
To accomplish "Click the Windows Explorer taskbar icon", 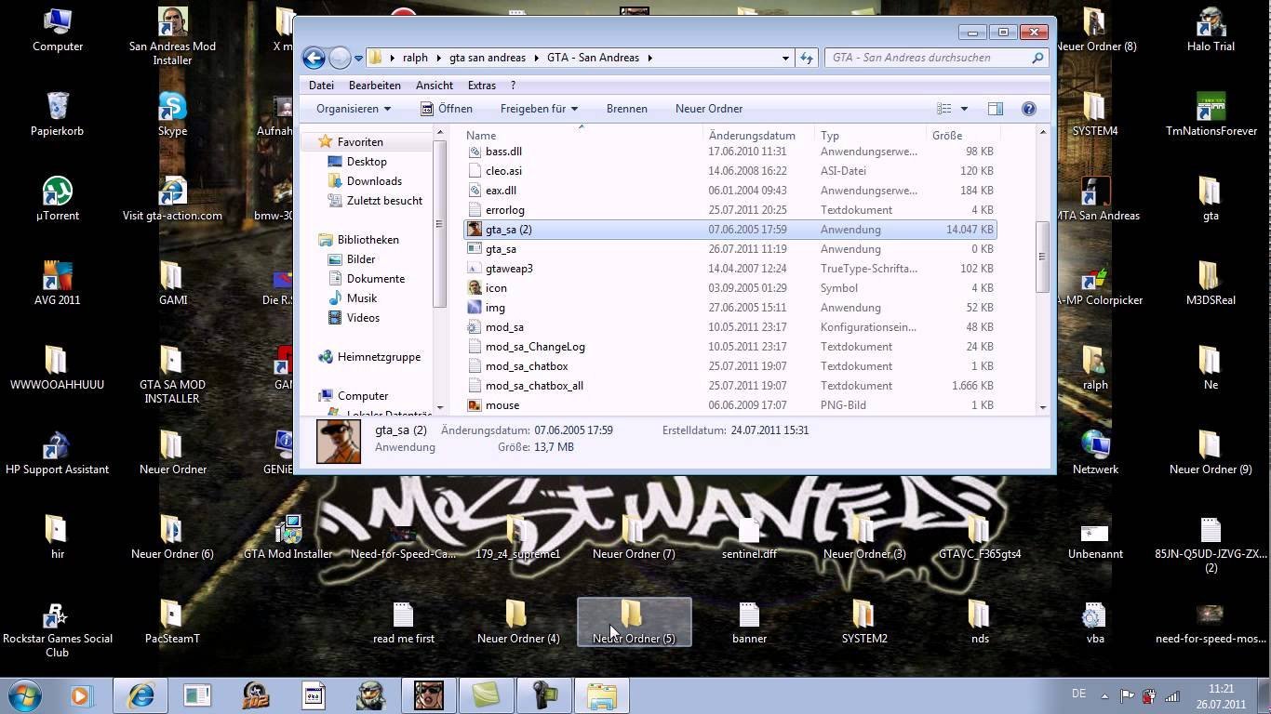I will tap(602, 695).
